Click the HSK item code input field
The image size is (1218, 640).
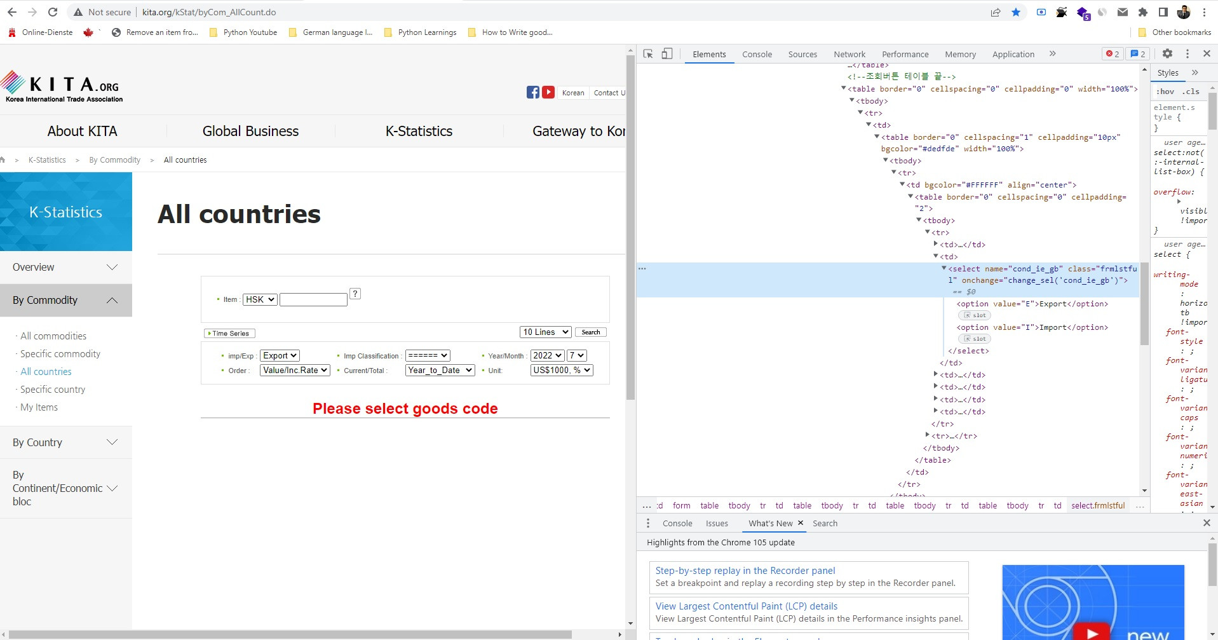[x=313, y=299]
